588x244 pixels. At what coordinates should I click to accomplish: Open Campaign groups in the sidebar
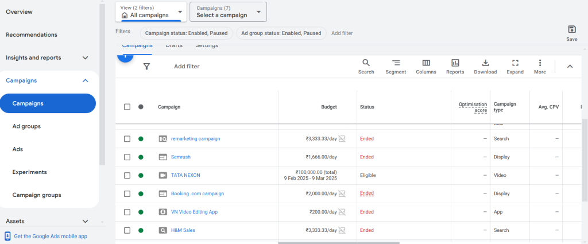37,195
